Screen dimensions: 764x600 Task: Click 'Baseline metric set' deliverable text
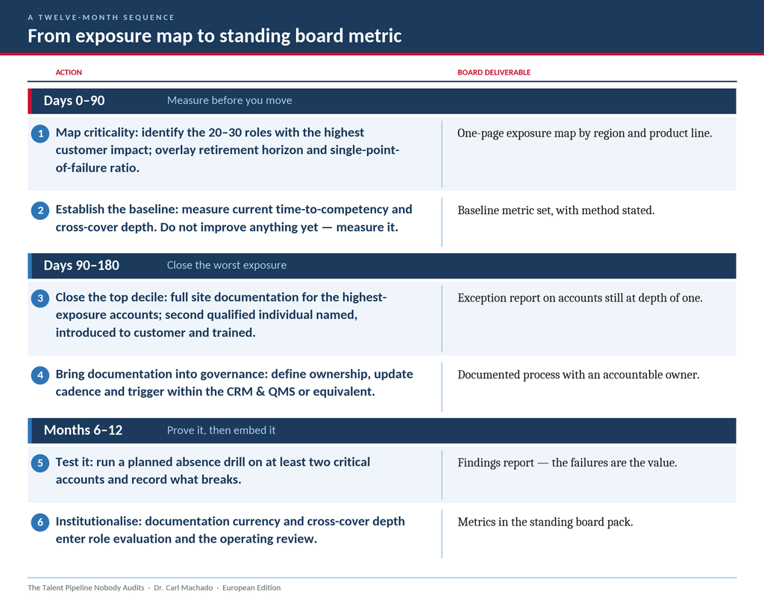pos(555,210)
